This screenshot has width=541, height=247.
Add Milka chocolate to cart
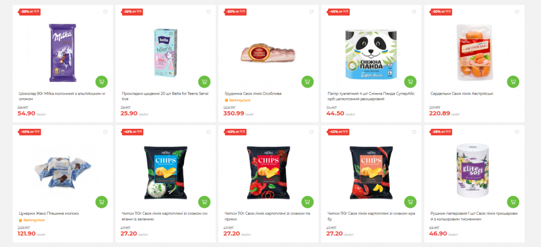pos(101,82)
